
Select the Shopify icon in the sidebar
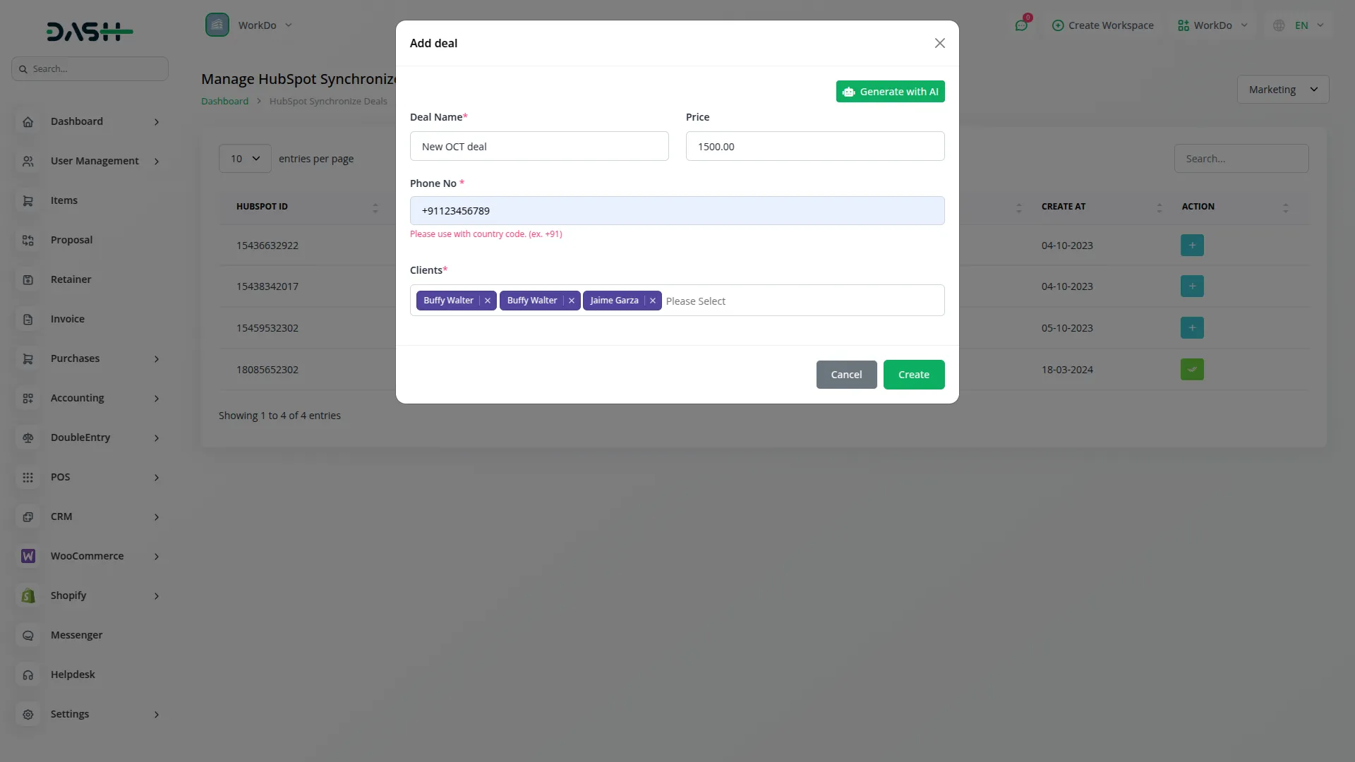point(28,595)
